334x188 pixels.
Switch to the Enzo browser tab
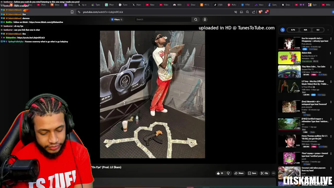[286, 5]
